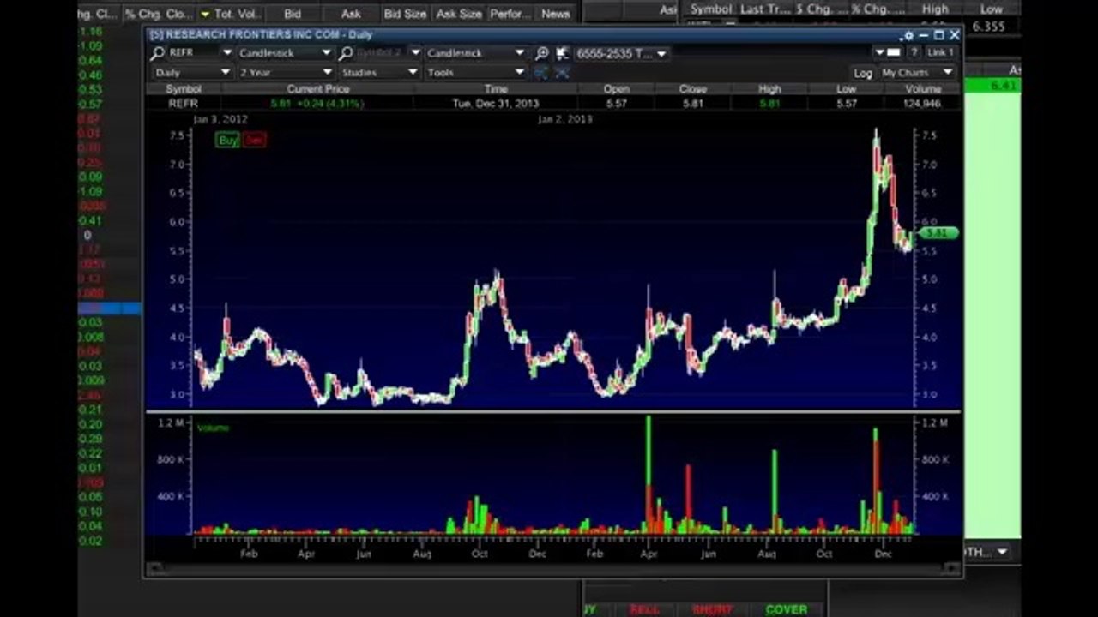Click the 124,946 volume value
Viewport: 1098px width, 617px height.
(922, 104)
